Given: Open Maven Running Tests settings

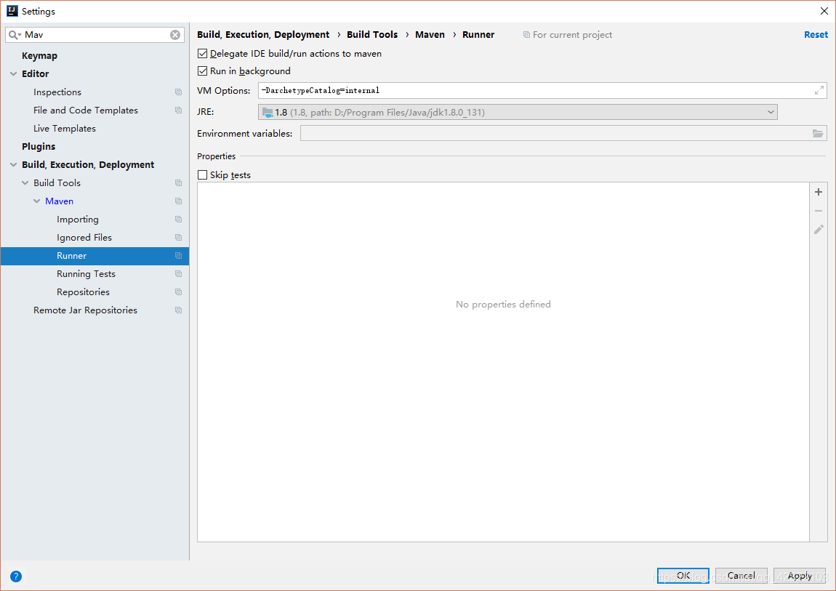Looking at the screenshot, I should pos(86,274).
